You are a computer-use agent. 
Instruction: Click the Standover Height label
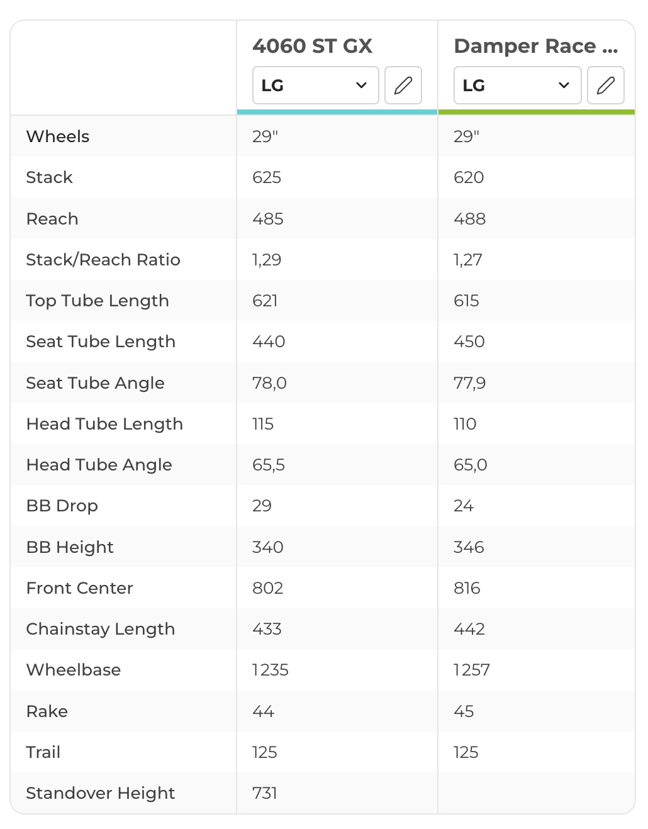pyautogui.click(x=101, y=793)
